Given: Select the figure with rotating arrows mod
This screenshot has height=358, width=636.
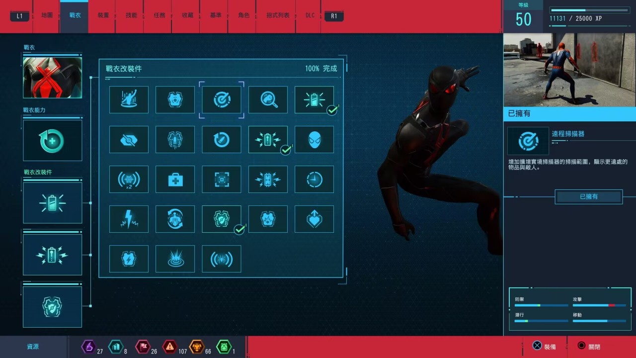Looking at the screenshot, I should click(175, 219).
